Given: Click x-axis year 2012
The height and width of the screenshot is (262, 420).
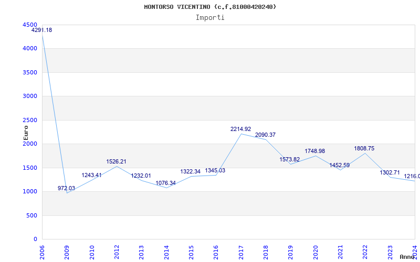Looking at the screenshot, I should (x=117, y=253).
